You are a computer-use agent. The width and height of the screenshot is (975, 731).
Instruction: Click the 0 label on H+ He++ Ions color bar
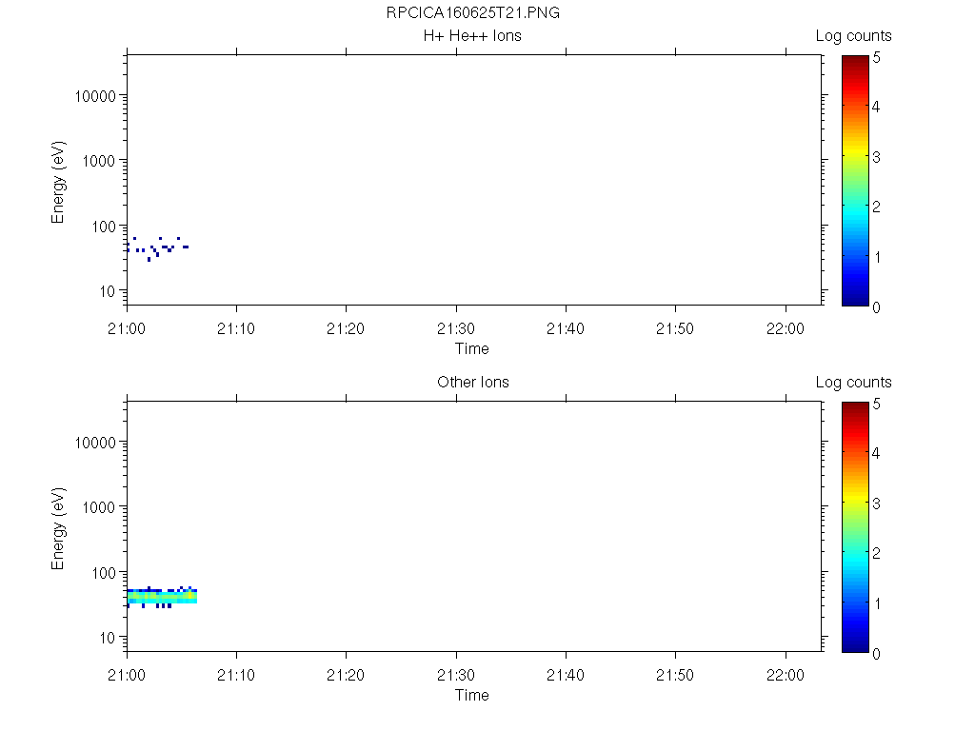[x=876, y=307]
